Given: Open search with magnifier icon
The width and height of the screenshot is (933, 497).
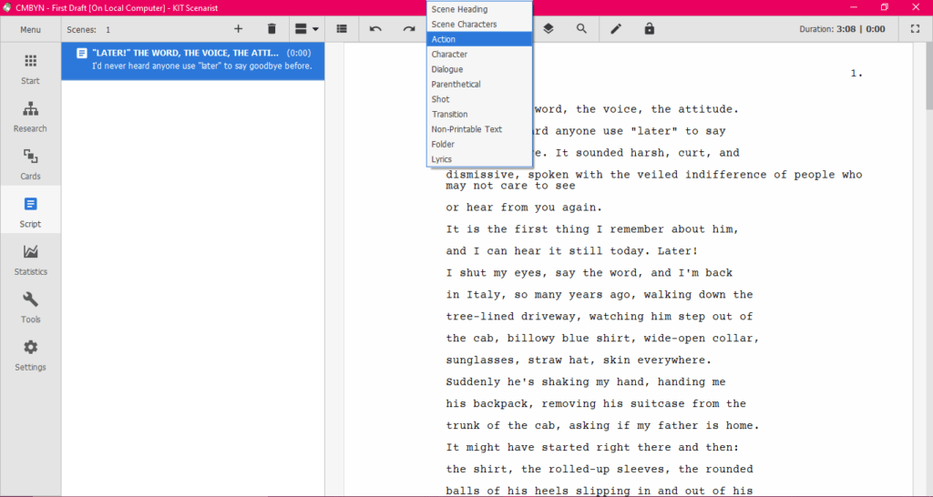Looking at the screenshot, I should point(581,28).
